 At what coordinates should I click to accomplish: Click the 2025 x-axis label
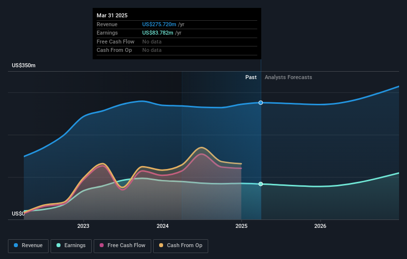click(x=241, y=226)
